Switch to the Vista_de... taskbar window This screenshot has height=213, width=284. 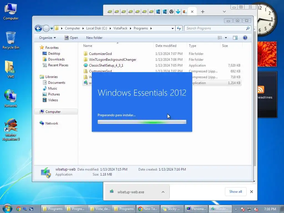click(100, 209)
